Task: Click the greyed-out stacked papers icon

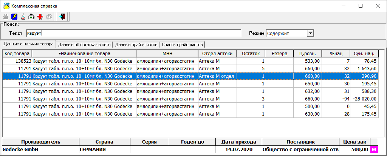Action: 49,17
